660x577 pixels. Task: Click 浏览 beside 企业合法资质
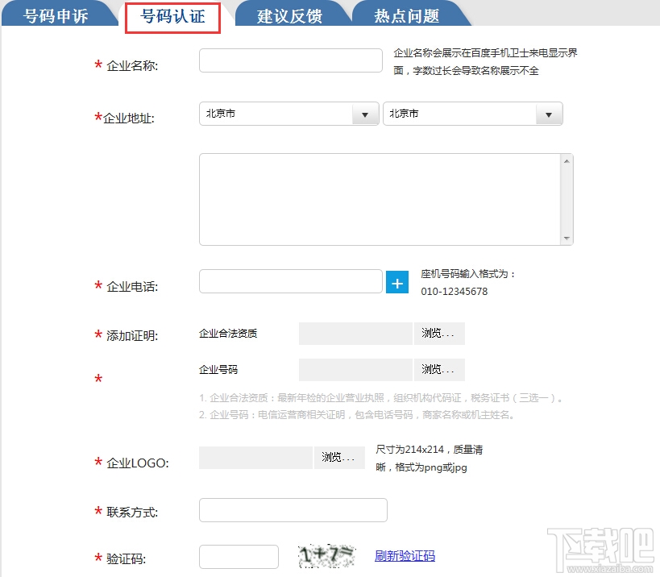click(x=439, y=333)
